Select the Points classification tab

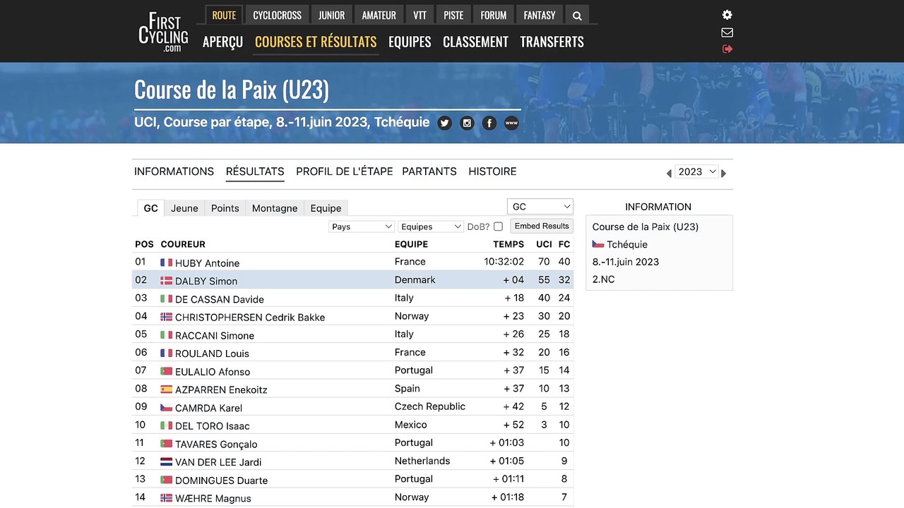click(225, 208)
